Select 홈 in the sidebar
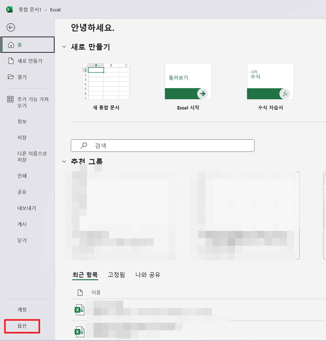 28,45
